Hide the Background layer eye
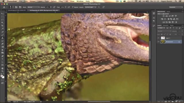Screen dimensions: 184x103 158,42
